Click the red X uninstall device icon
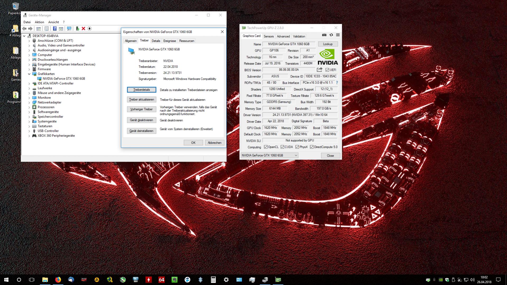Image resolution: width=507 pixels, height=285 pixels. 83,29
